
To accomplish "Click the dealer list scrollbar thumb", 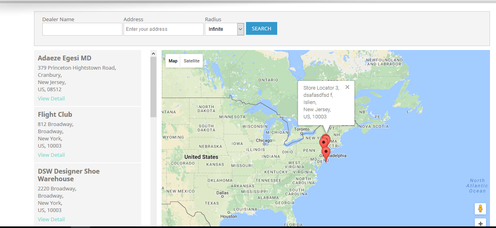I will click(x=153, y=86).
